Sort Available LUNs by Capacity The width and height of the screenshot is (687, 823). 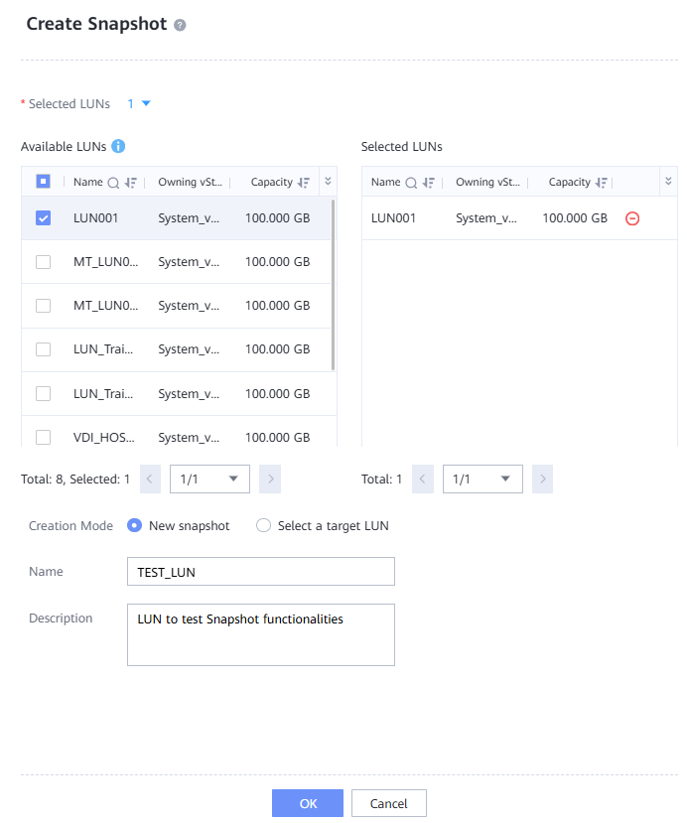304,183
